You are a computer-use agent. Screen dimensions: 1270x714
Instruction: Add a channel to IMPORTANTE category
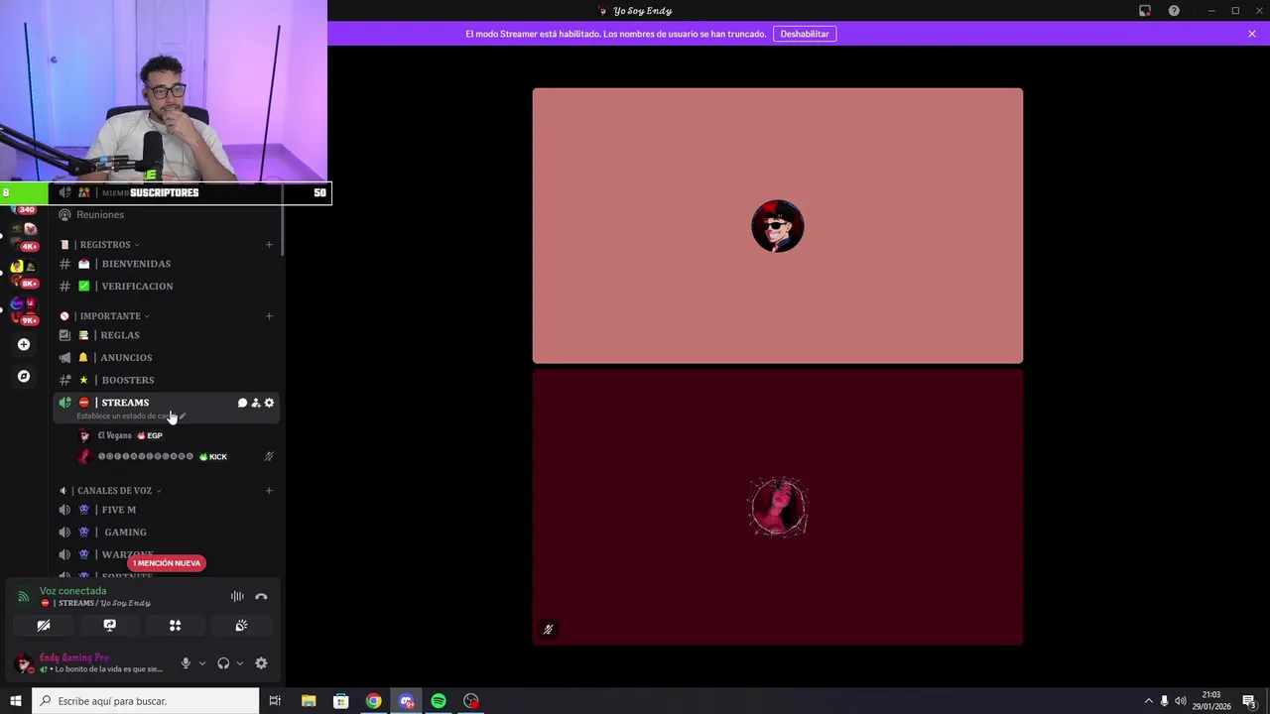click(269, 315)
